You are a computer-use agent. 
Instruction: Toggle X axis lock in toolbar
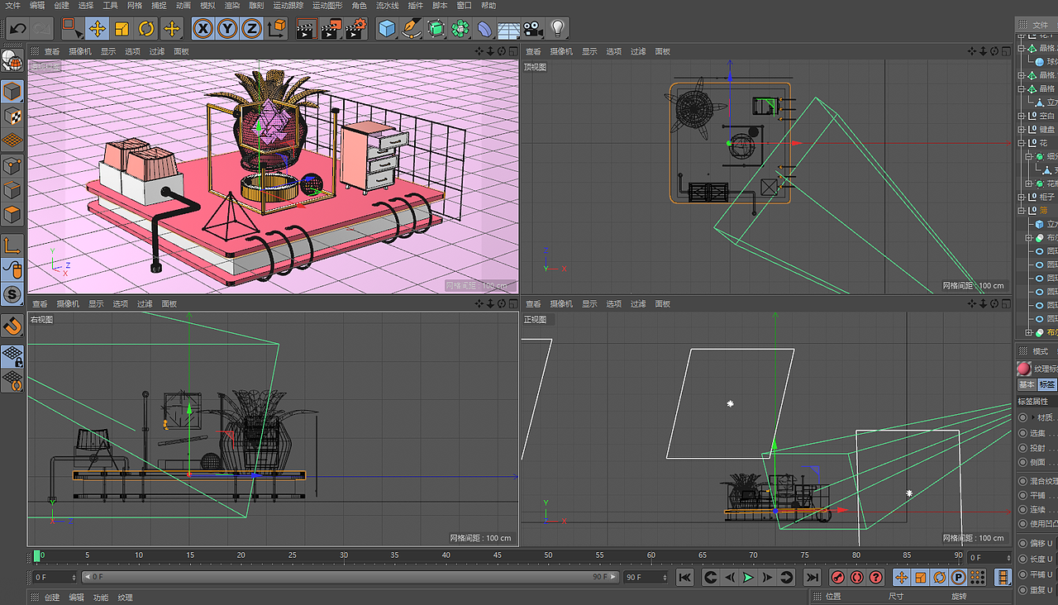click(203, 29)
